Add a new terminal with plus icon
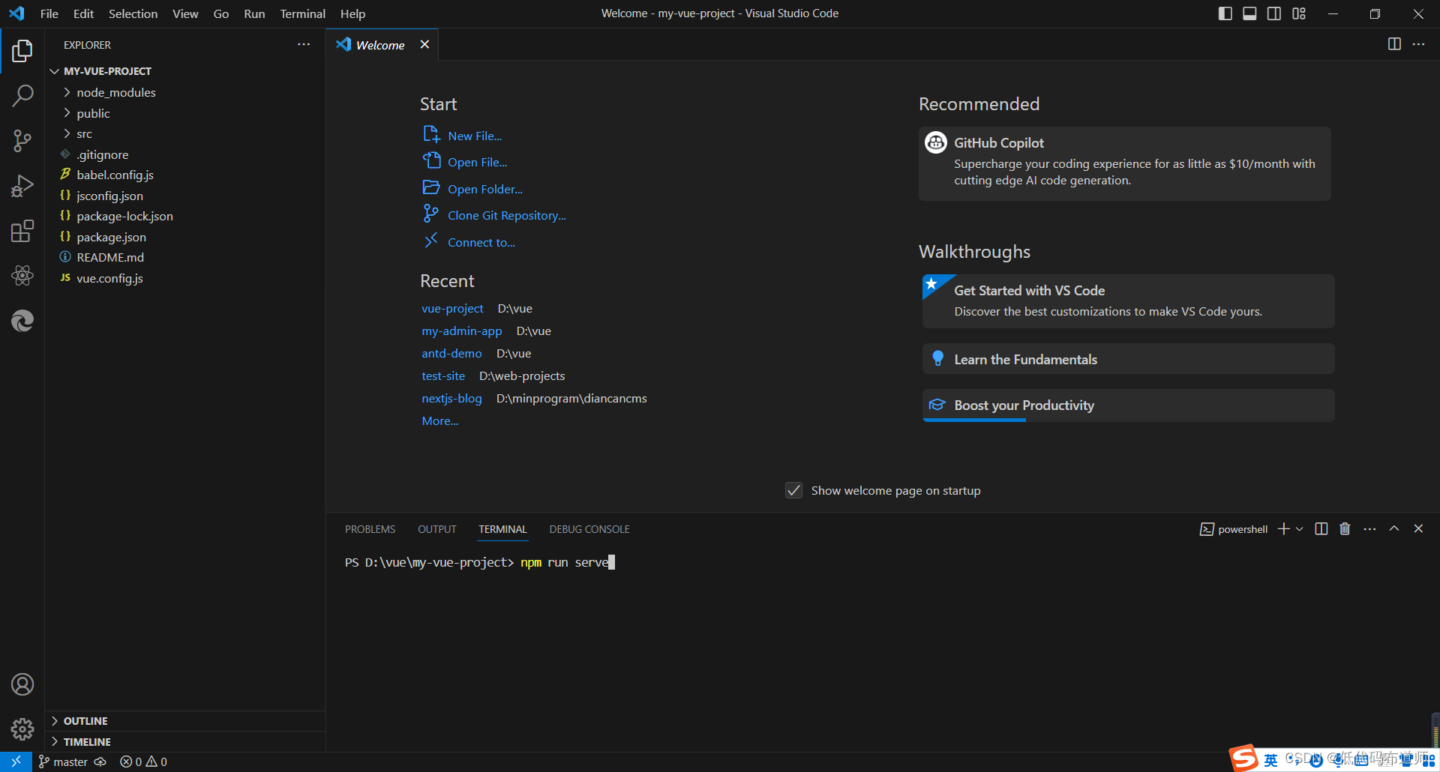This screenshot has height=772, width=1440. pos(1284,529)
